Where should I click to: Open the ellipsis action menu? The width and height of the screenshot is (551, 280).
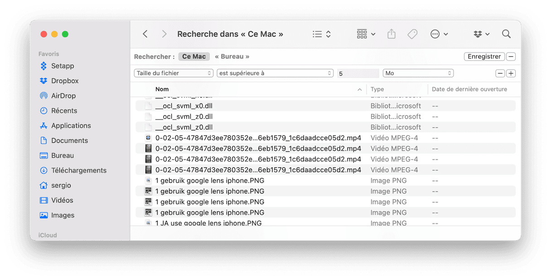[x=439, y=34]
